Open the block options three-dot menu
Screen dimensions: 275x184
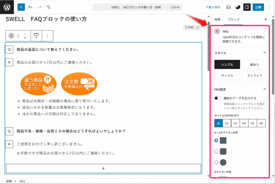point(47,36)
